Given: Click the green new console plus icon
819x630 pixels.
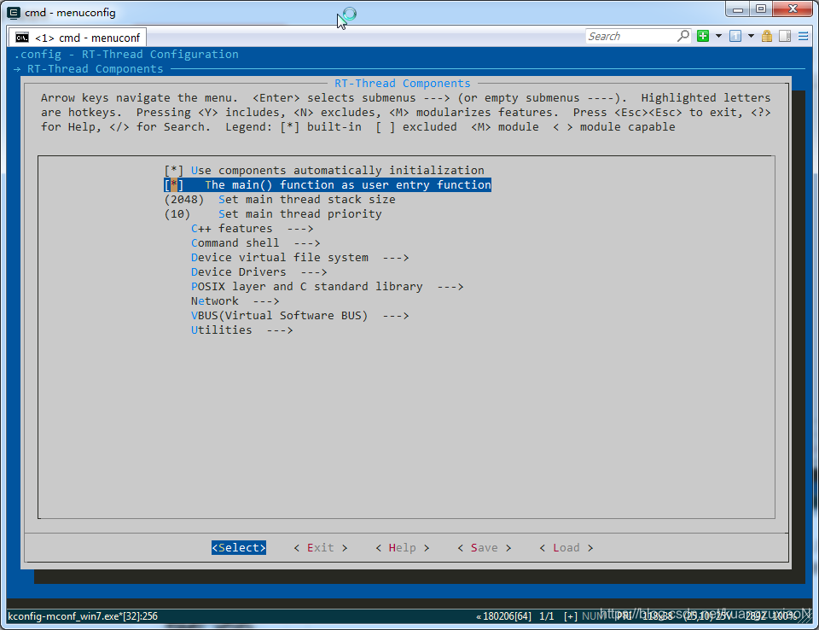Looking at the screenshot, I should (703, 36).
